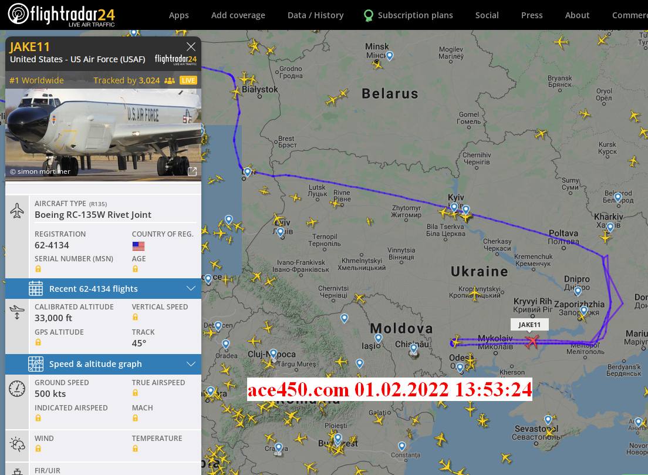This screenshot has width=648, height=475.
Task: Expand the Speed & altitude graph section
Action: 191,364
